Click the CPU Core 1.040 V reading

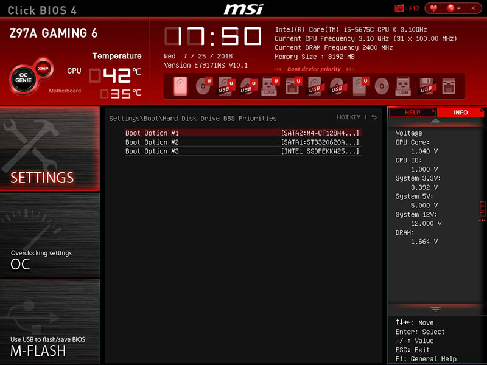424,151
